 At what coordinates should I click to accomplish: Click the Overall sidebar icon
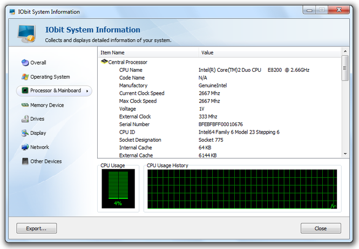coord(25,63)
